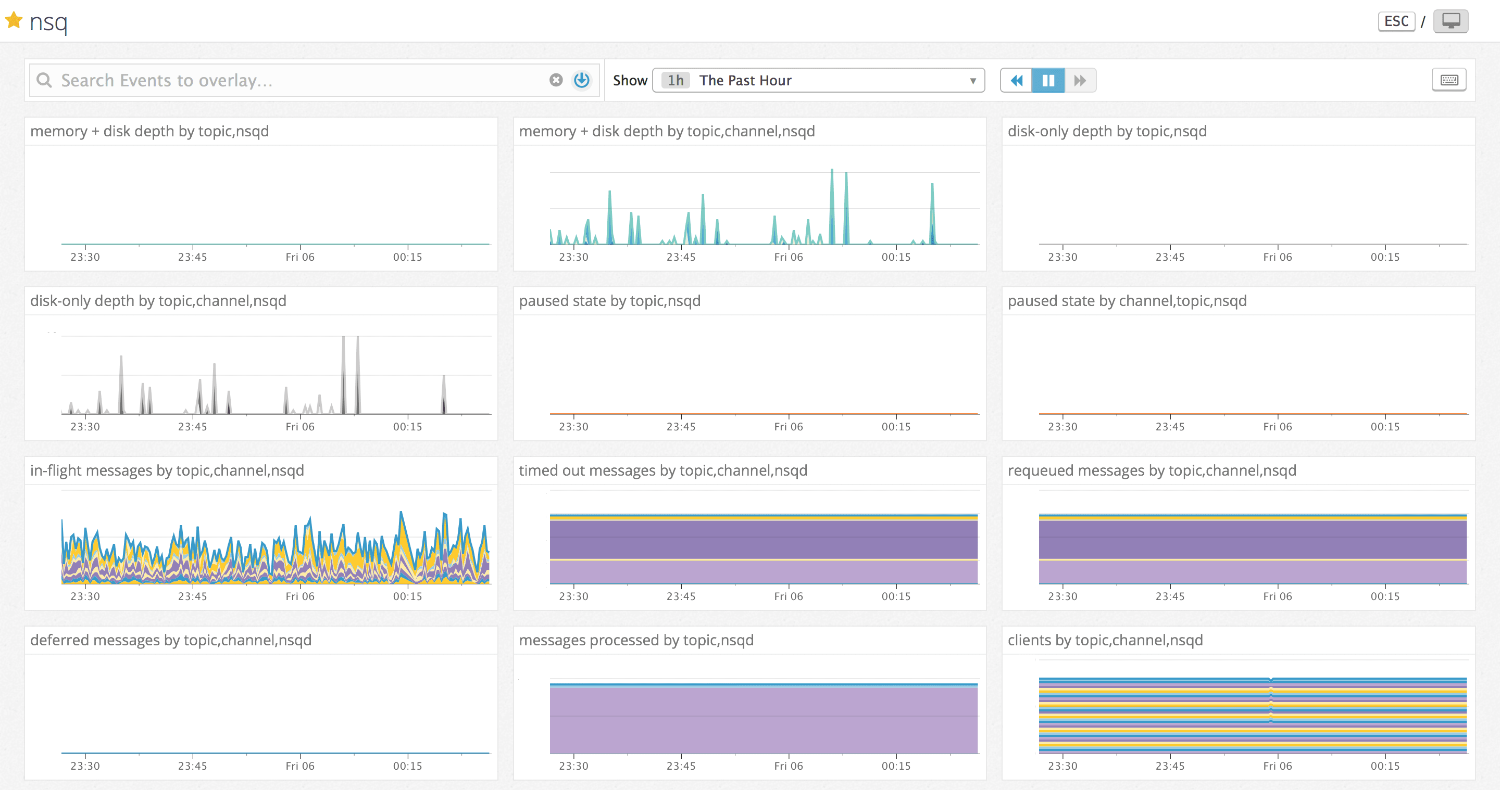Click the magnifier search icon

point(44,80)
